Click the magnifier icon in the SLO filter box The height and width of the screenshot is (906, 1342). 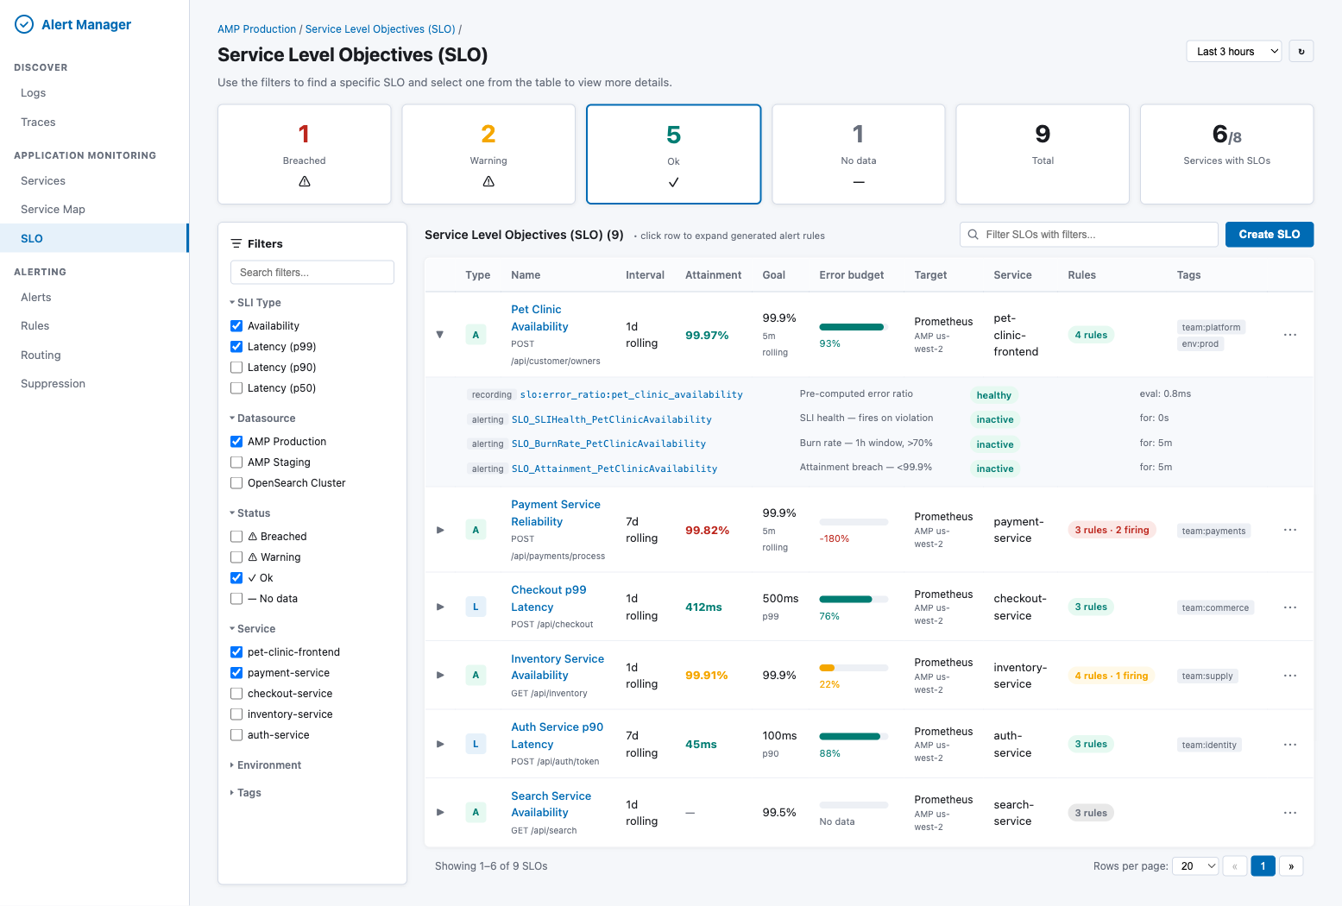pyautogui.click(x=973, y=234)
